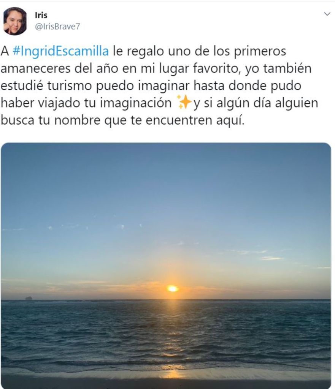Click the word "amaneceres" in tweet text
The width and height of the screenshot is (335, 389).
pos(35,69)
